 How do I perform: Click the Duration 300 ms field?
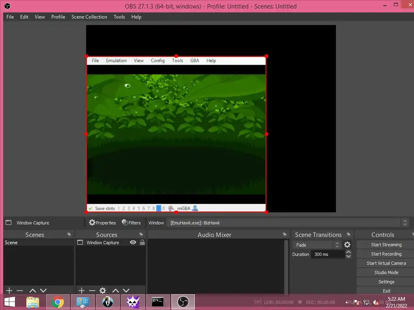[327, 254]
